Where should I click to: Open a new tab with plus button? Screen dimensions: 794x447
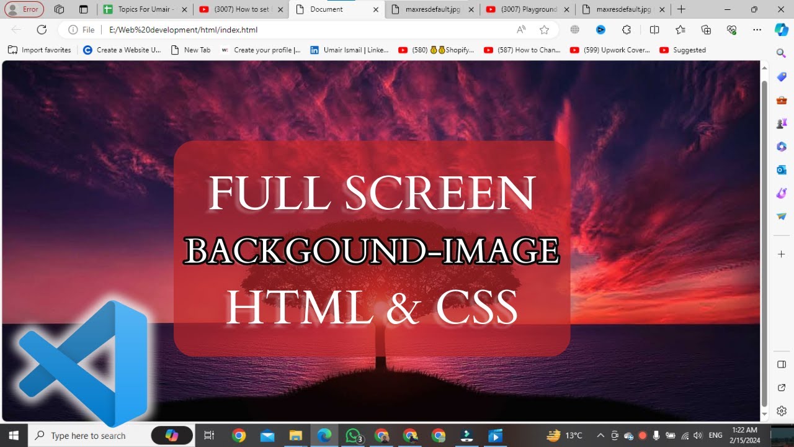click(681, 9)
